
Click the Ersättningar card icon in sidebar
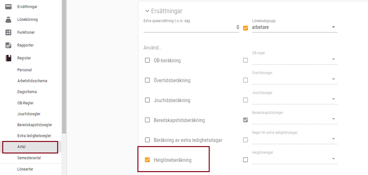click(x=8, y=7)
